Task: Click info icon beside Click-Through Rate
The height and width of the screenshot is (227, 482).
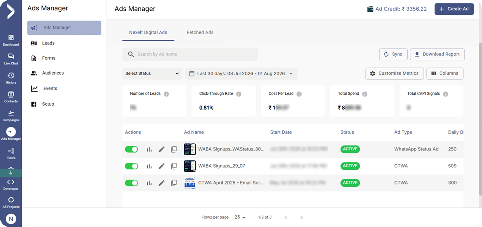Action: point(239,94)
